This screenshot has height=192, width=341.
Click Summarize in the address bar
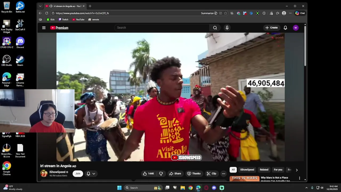point(209,13)
